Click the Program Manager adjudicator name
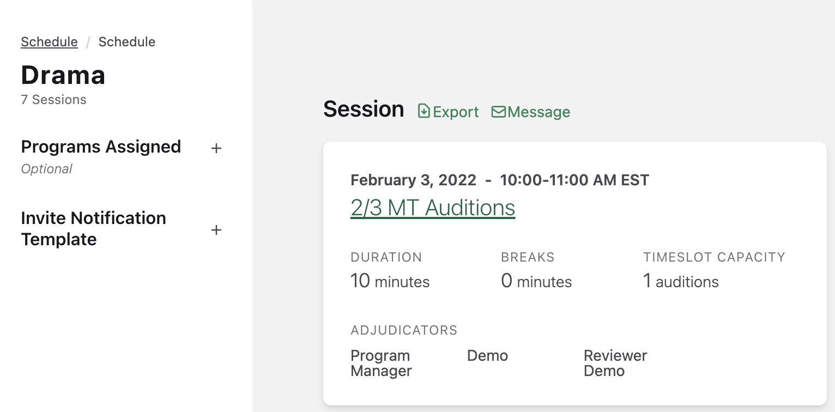835x412 pixels. point(380,363)
